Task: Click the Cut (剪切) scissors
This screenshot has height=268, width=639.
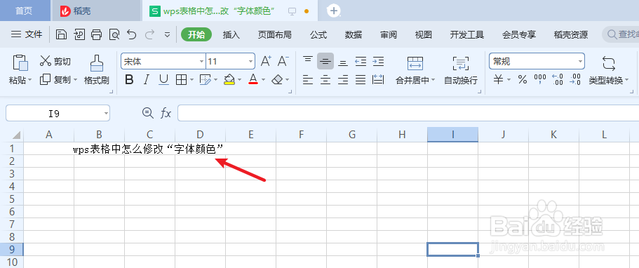Action: [x=45, y=61]
